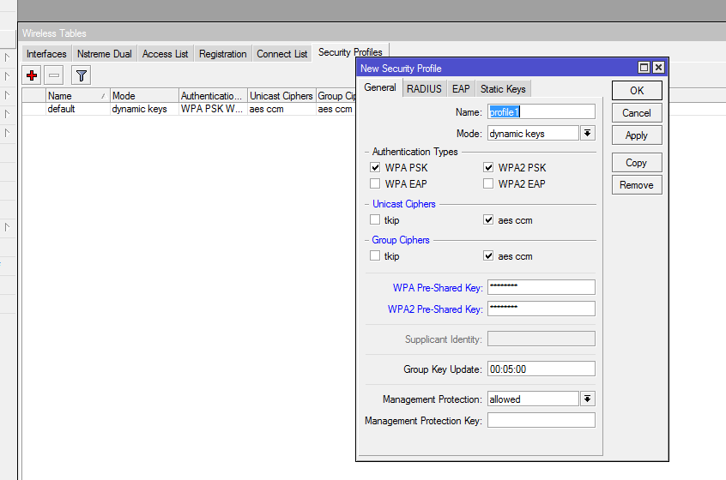Click the red plus add button
The image size is (726, 480).
[32, 75]
